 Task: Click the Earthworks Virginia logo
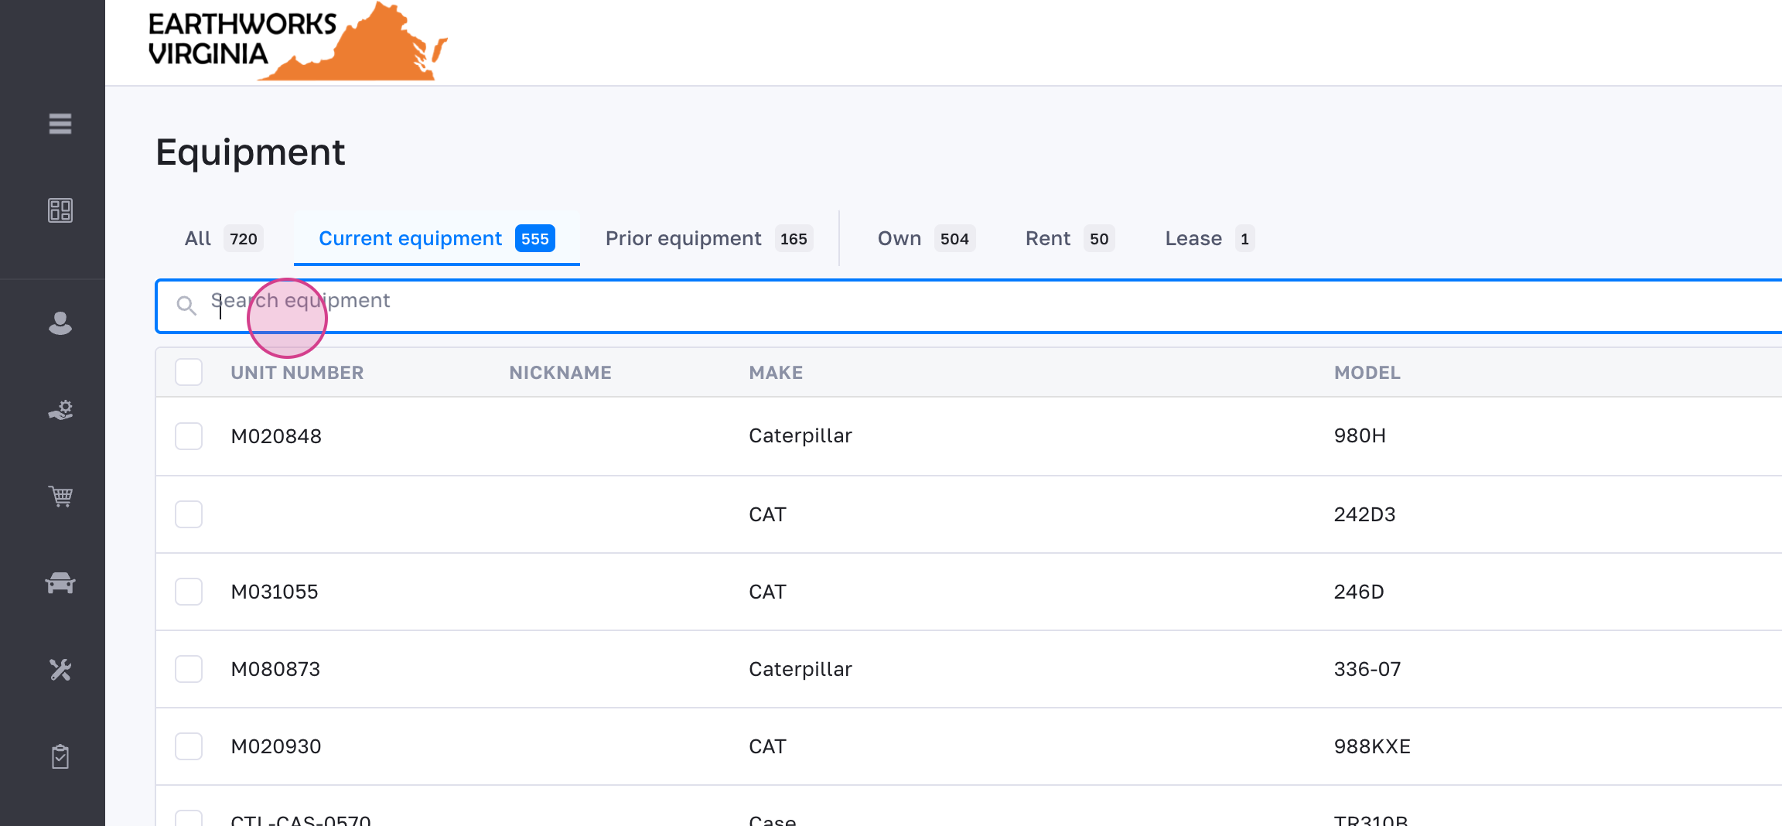298,42
